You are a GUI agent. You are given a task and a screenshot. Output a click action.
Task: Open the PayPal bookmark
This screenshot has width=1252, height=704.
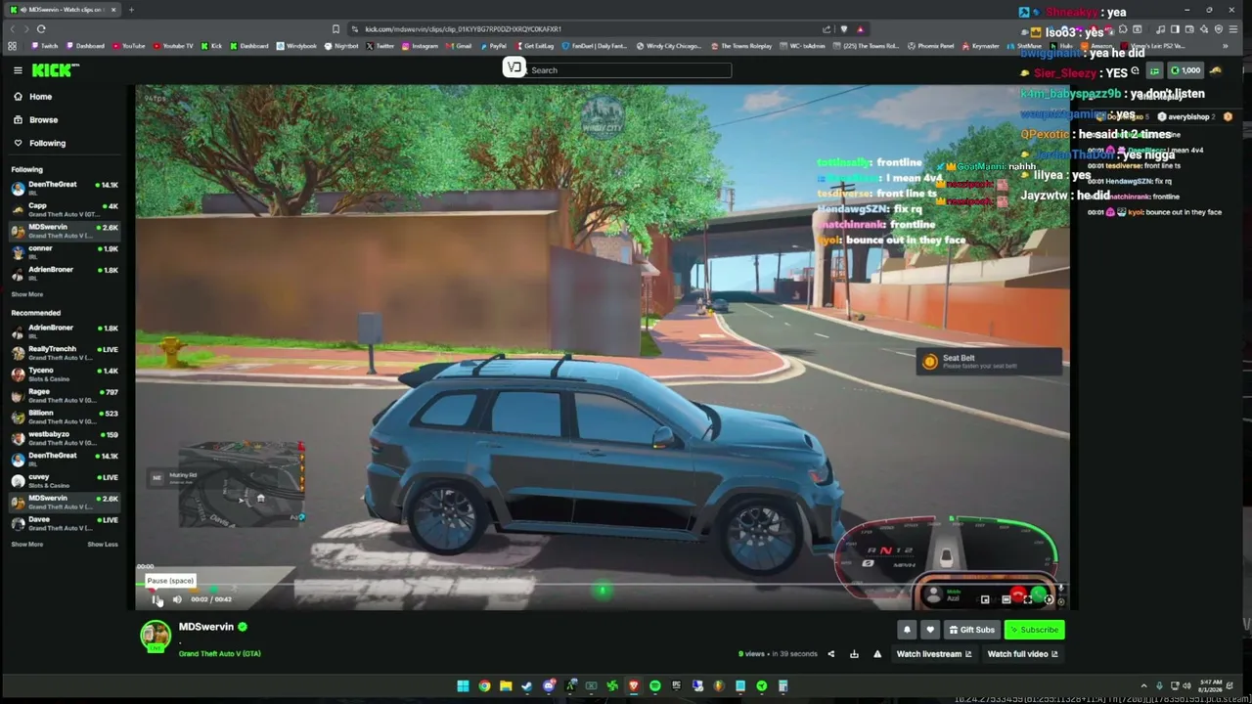click(x=493, y=46)
